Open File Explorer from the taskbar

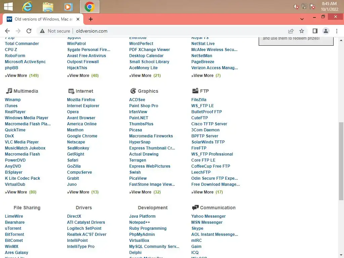click(48, 7)
